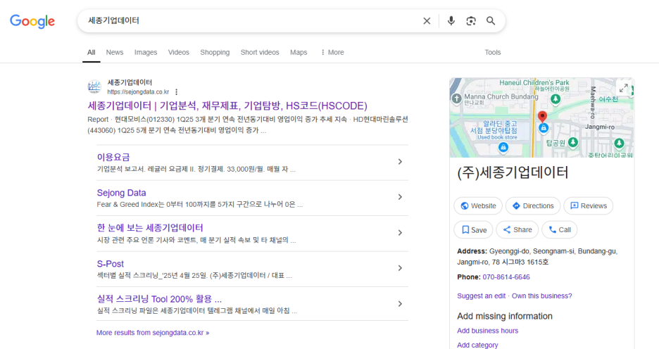Viewport: 659px width, 349px height.
Task: Open More results from sejongdata.co.kr
Action: (x=153, y=333)
